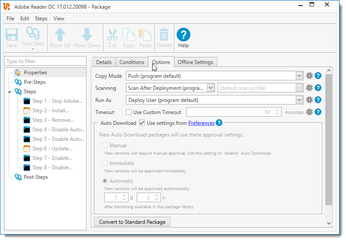Image resolution: width=346 pixels, height=241 pixels.
Task: Click the help icon beside Run As
Action: click(x=318, y=100)
